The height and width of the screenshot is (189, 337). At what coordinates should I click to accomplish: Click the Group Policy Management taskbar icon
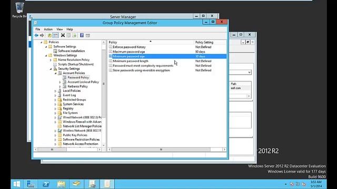coord(92,184)
